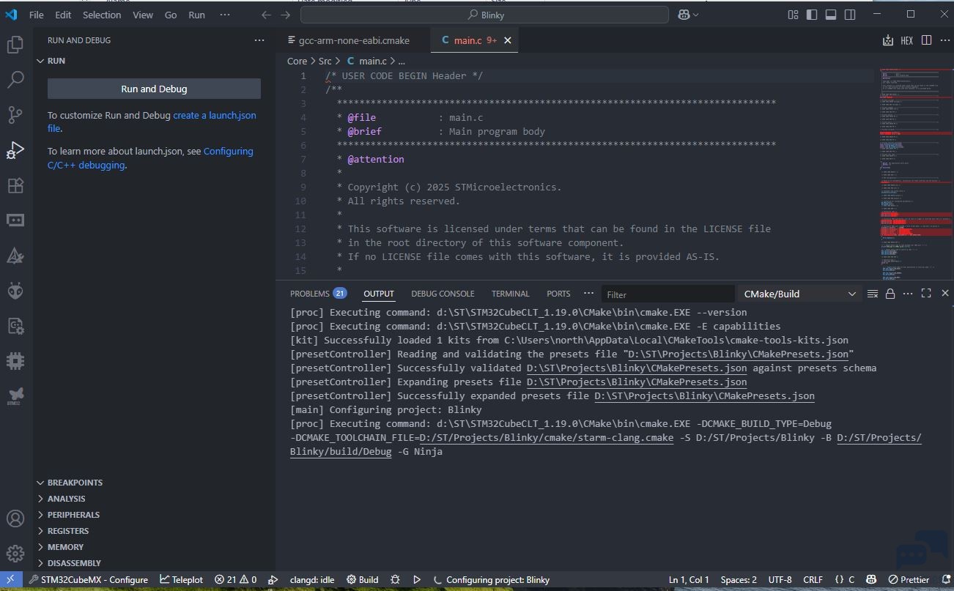Viewport: 954px width, 591px height.
Task: Open the file in HEX editor
Action: (x=907, y=40)
